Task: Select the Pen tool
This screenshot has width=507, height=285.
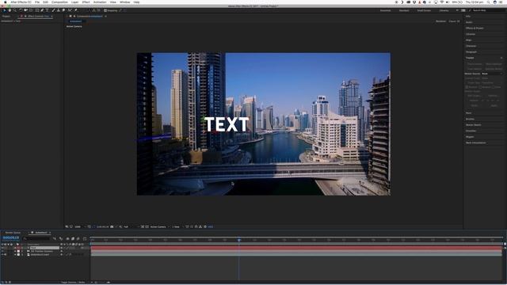Action: 42,10
